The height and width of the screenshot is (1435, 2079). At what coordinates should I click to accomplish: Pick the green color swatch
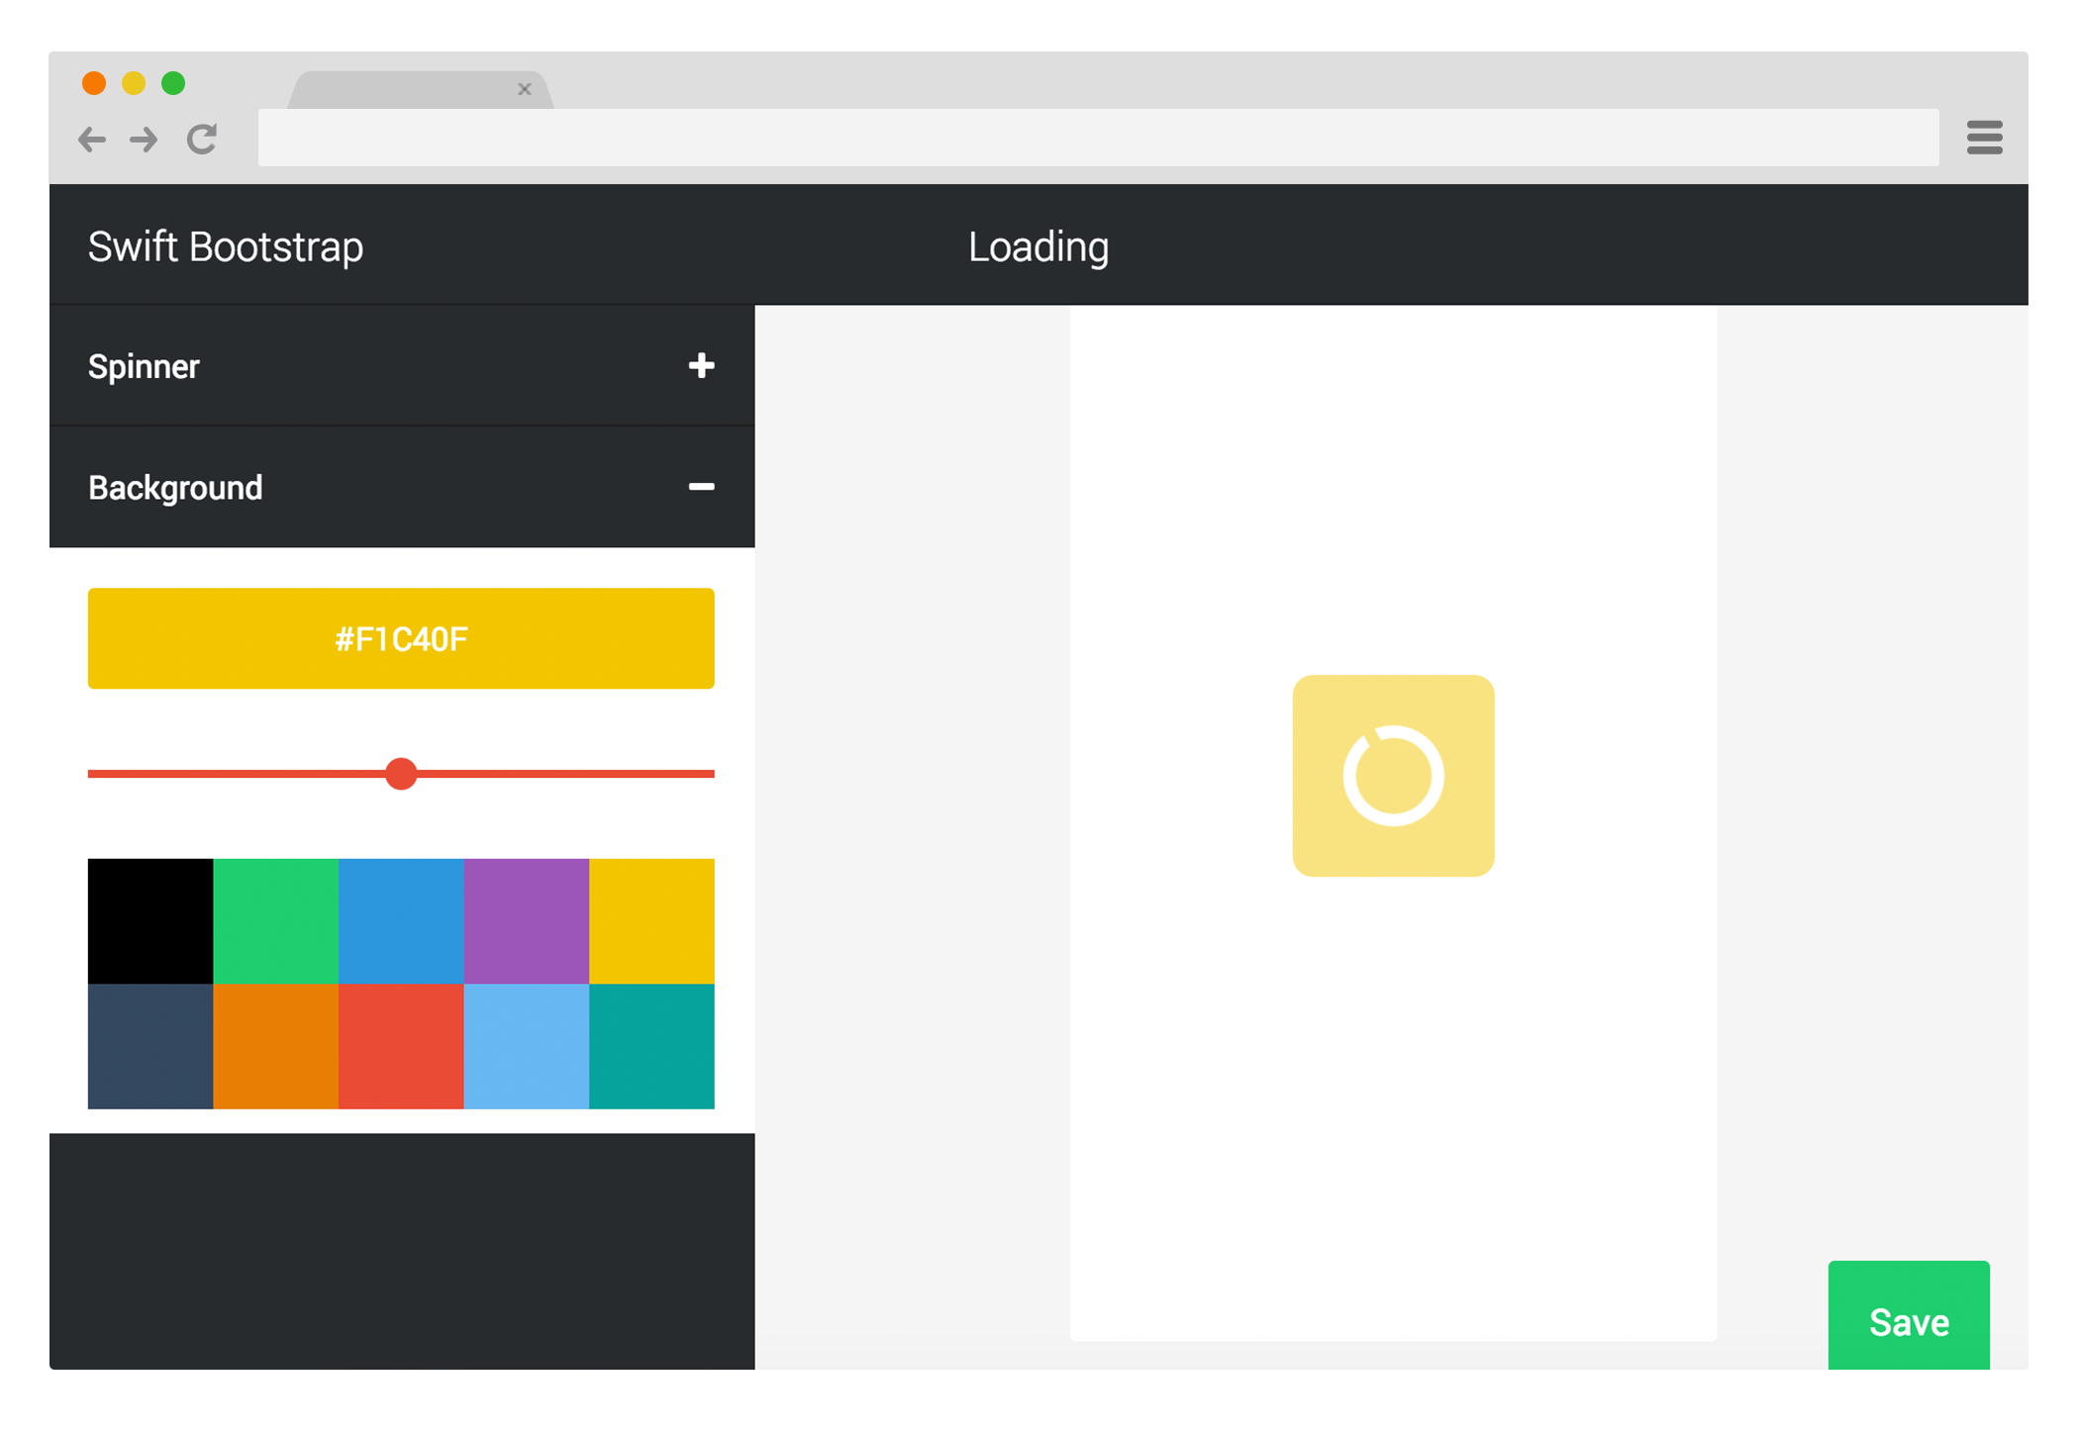tap(275, 920)
